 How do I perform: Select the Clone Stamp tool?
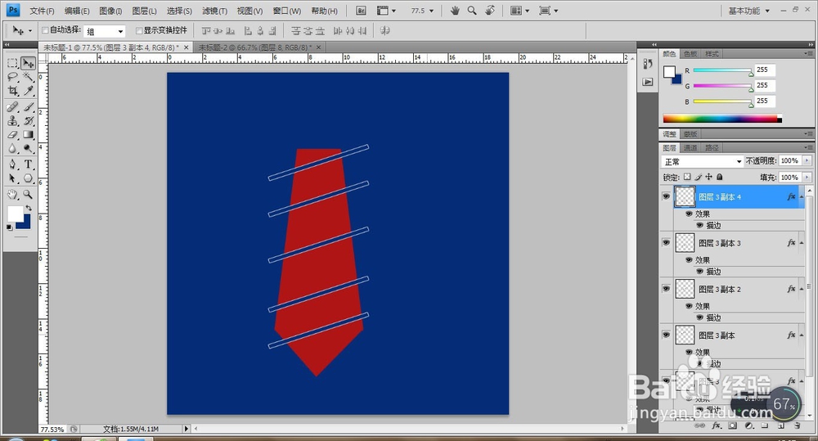click(12, 121)
